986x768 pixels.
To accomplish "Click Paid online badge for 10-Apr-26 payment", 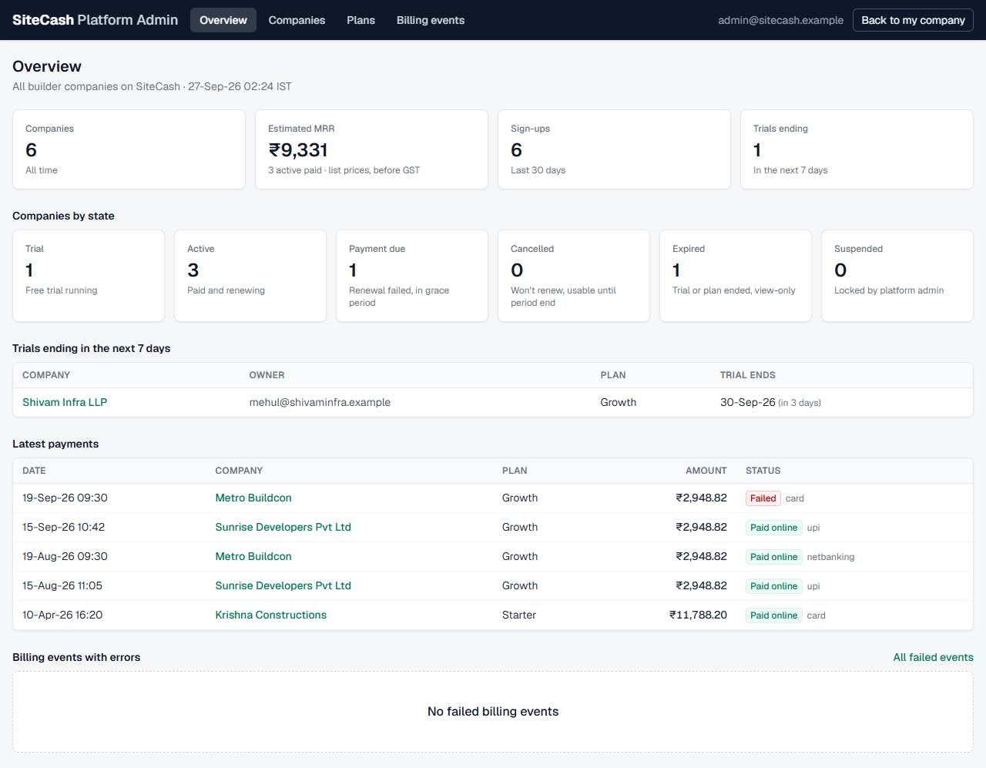I will tap(773, 615).
